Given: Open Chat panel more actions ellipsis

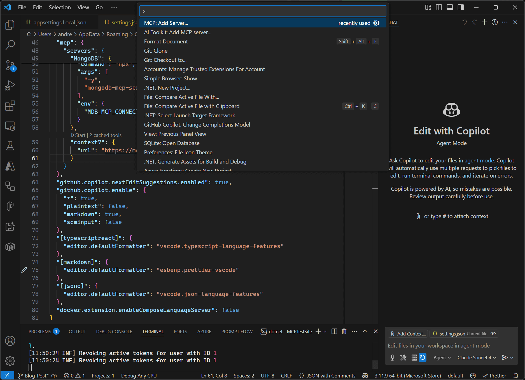Looking at the screenshot, I should 505,22.
